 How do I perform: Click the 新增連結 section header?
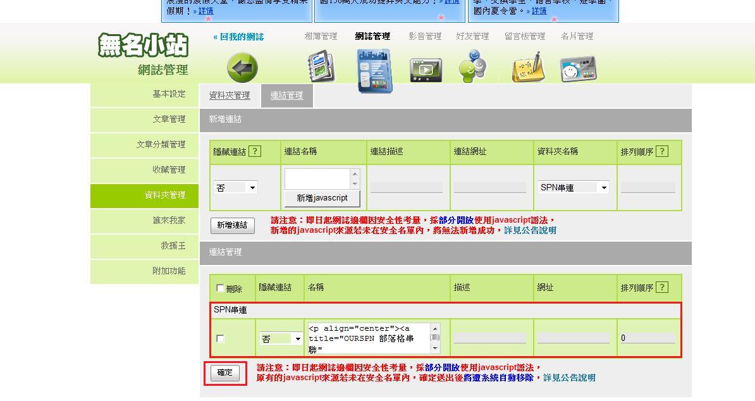(x=445, y=120)
